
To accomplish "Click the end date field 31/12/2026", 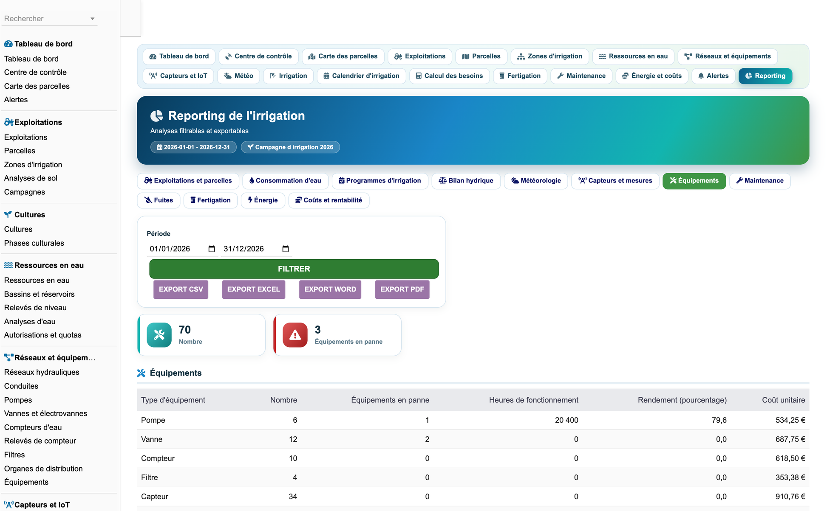I will pyautogui.click(x=256, y=249).
